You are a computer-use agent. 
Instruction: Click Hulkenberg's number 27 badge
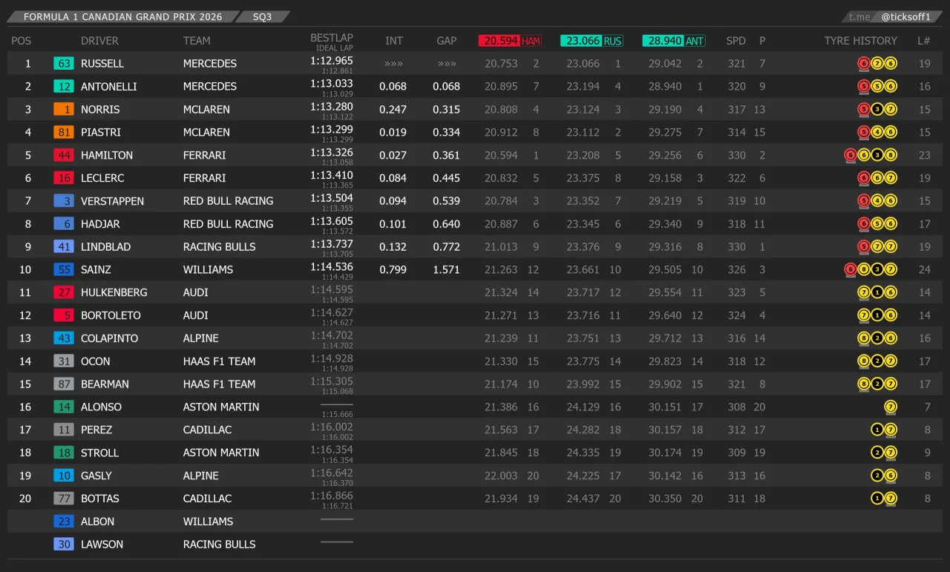point(64,293)
